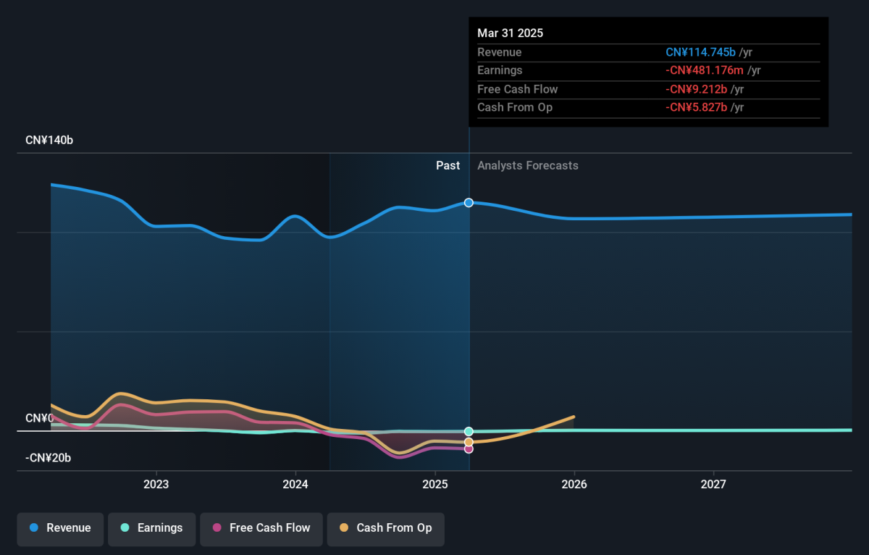Click the 2026 x-axis label
Screen dimensions: 869x555
[x=574, y=484]
